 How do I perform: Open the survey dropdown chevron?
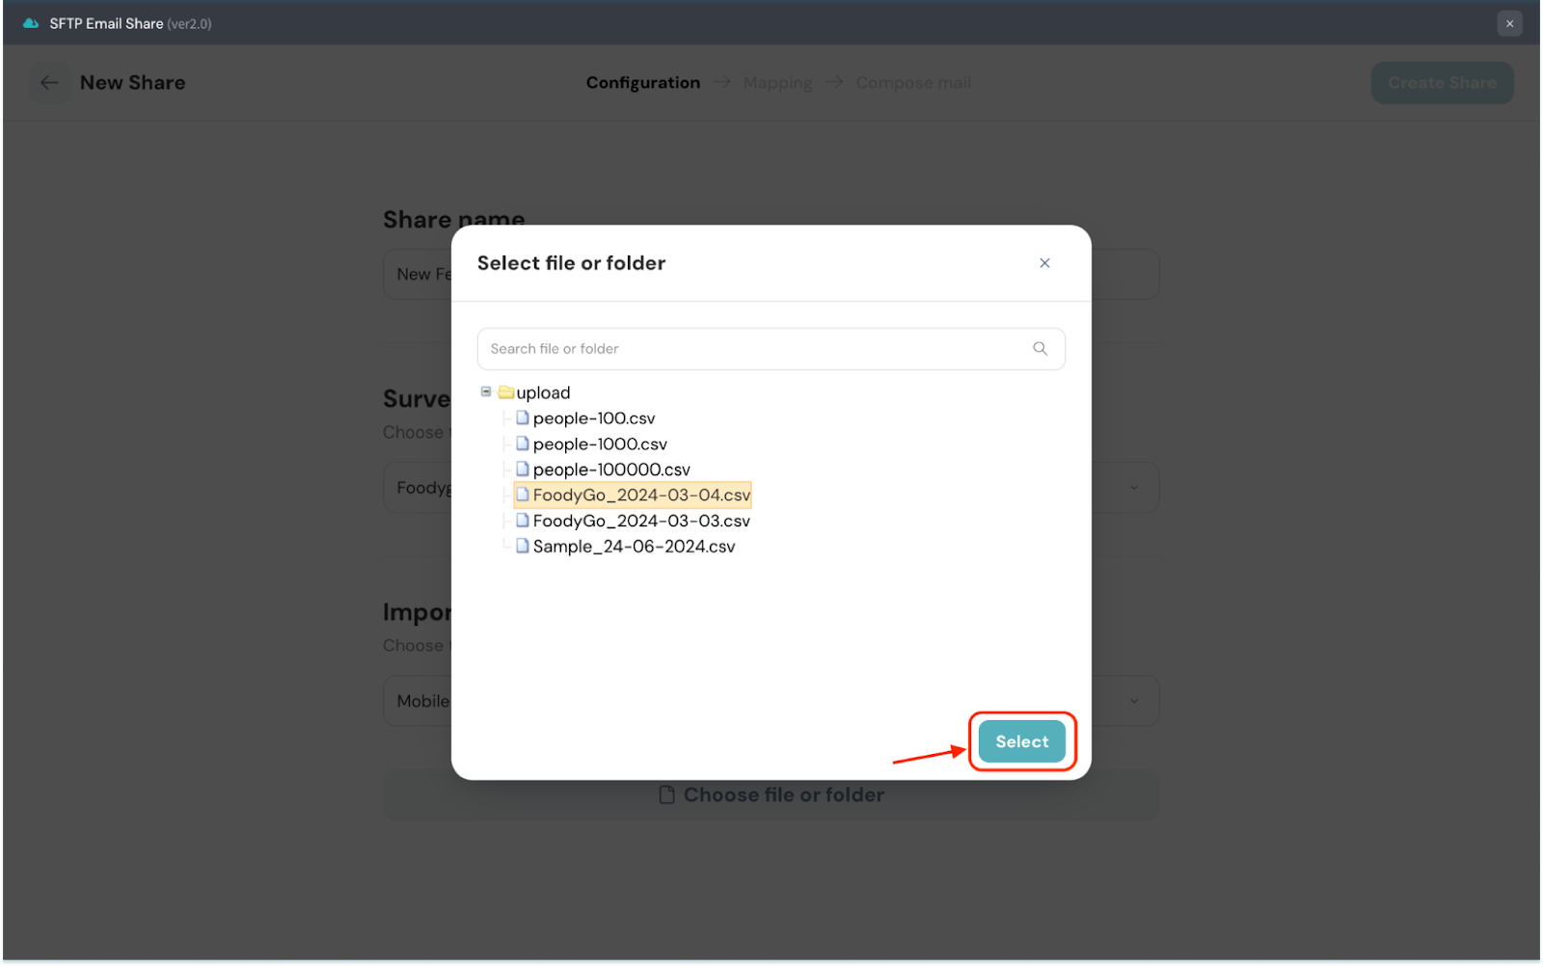pyautogui.click(x=1134, y=488)
